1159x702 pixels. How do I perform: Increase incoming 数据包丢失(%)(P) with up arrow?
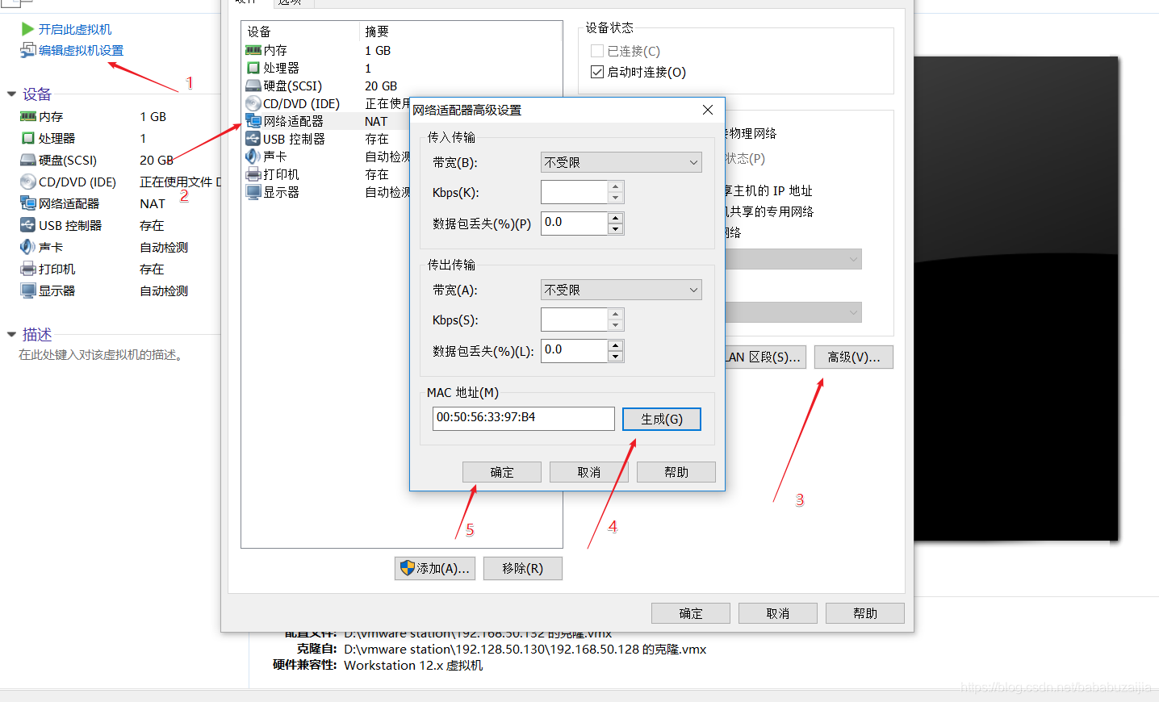click(x=616, y=218)
